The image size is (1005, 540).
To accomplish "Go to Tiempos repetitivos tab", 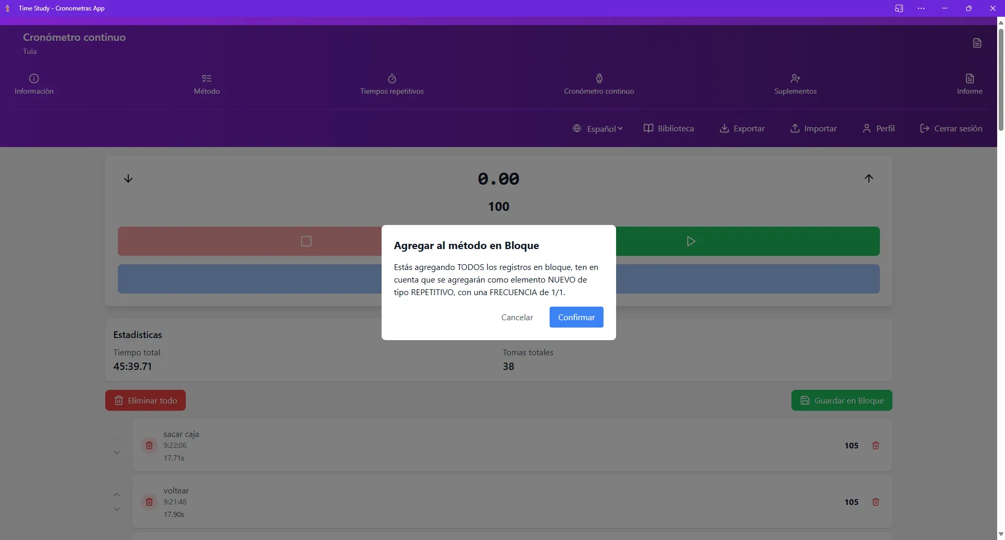I will (x=392, y=84).
